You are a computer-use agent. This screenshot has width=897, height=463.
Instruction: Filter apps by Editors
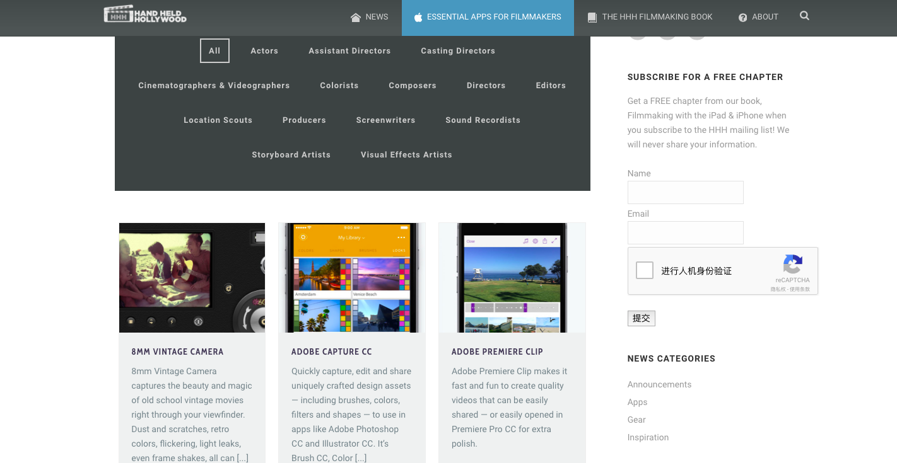click(x=551, y=86)
